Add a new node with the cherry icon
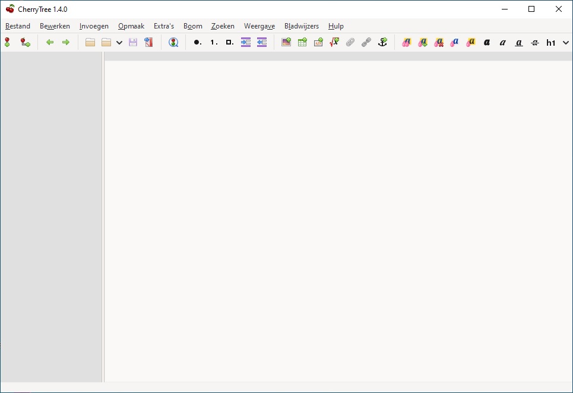Image resolution: width=573 pixels, height=393 pixels. click(7, 42)
